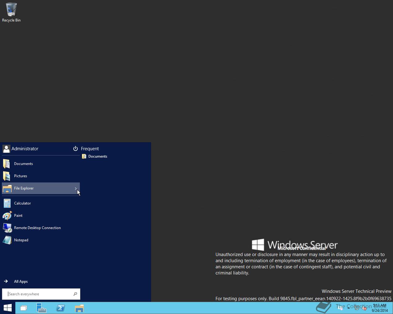
Task: Open File Explorer from the taskbar
Action: pyautogui.click(x=79, y=308)
